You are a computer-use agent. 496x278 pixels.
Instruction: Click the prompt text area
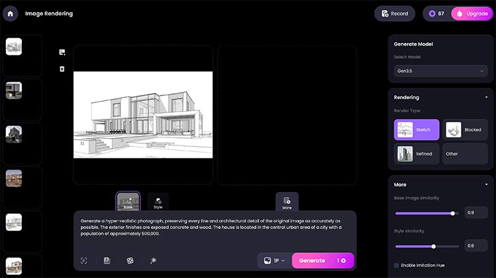pyautogui.click(x=215, y=227)
